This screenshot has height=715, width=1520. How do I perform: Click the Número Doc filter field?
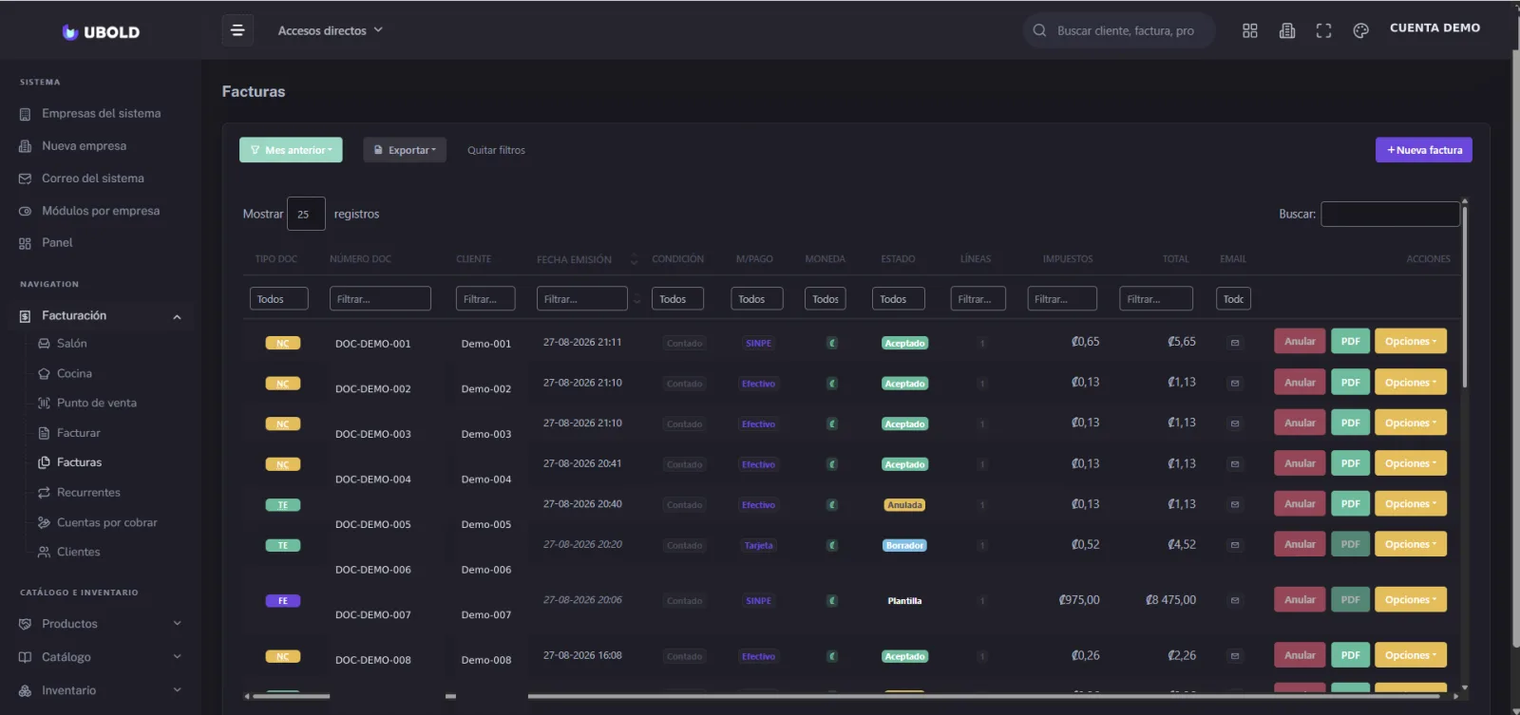(380, 299)
